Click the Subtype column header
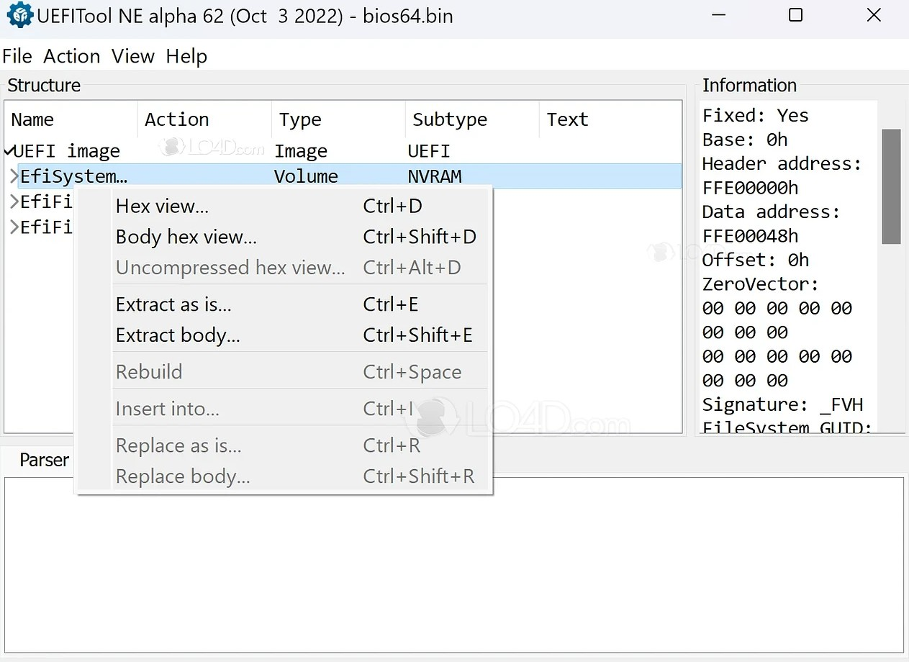Image resolution: width=909 pixels, height=662 pixels. [472, 119]
